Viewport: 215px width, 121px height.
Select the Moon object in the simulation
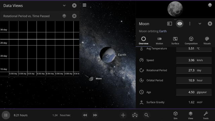coord(91,79)
